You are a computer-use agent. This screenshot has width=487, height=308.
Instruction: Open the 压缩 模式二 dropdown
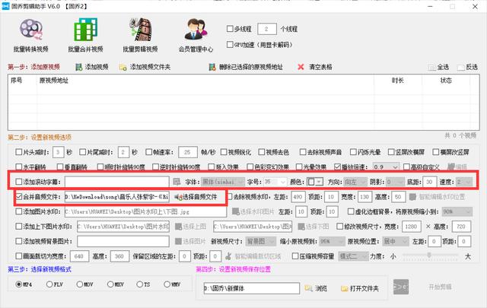tap(353, 256)
